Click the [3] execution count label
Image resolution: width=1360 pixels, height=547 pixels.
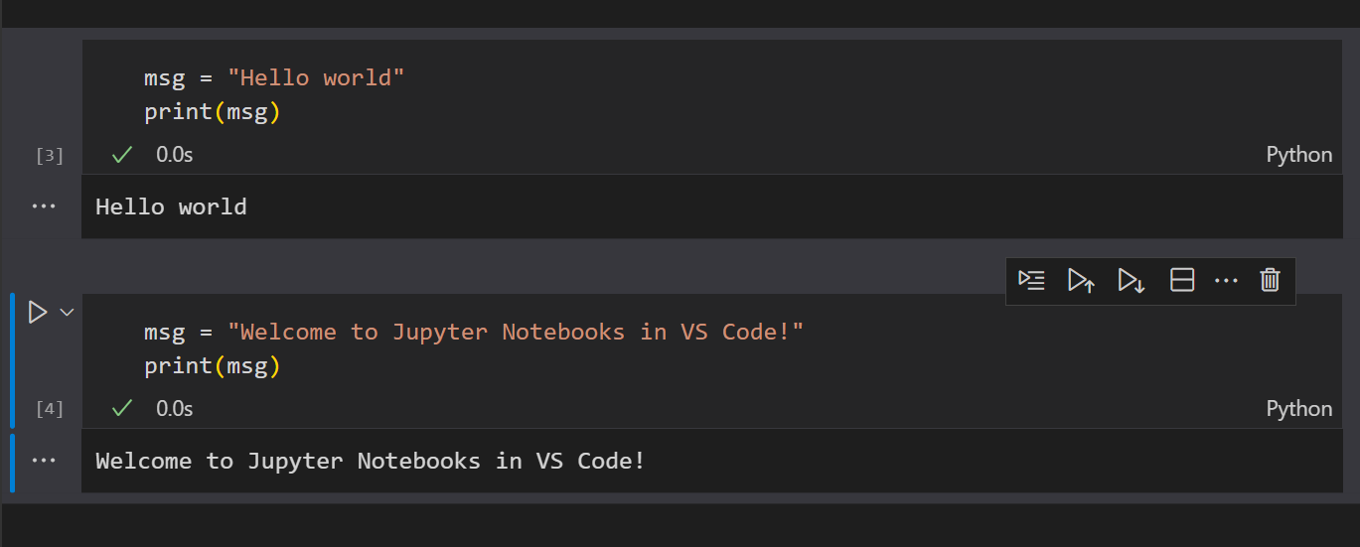tap(50, 156)
